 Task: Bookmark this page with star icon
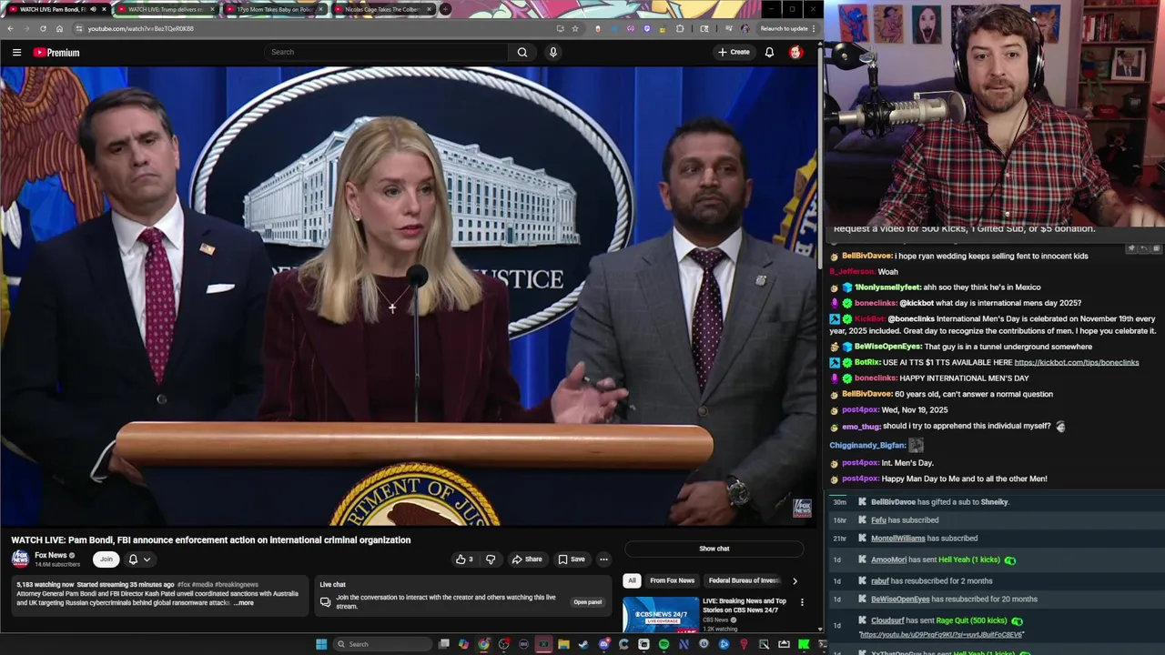tap(575, 28)
